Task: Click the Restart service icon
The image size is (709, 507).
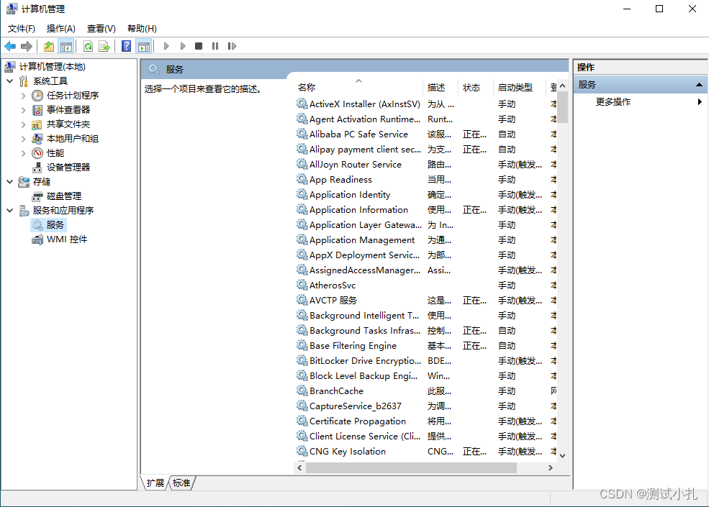Action: [232, 46]
